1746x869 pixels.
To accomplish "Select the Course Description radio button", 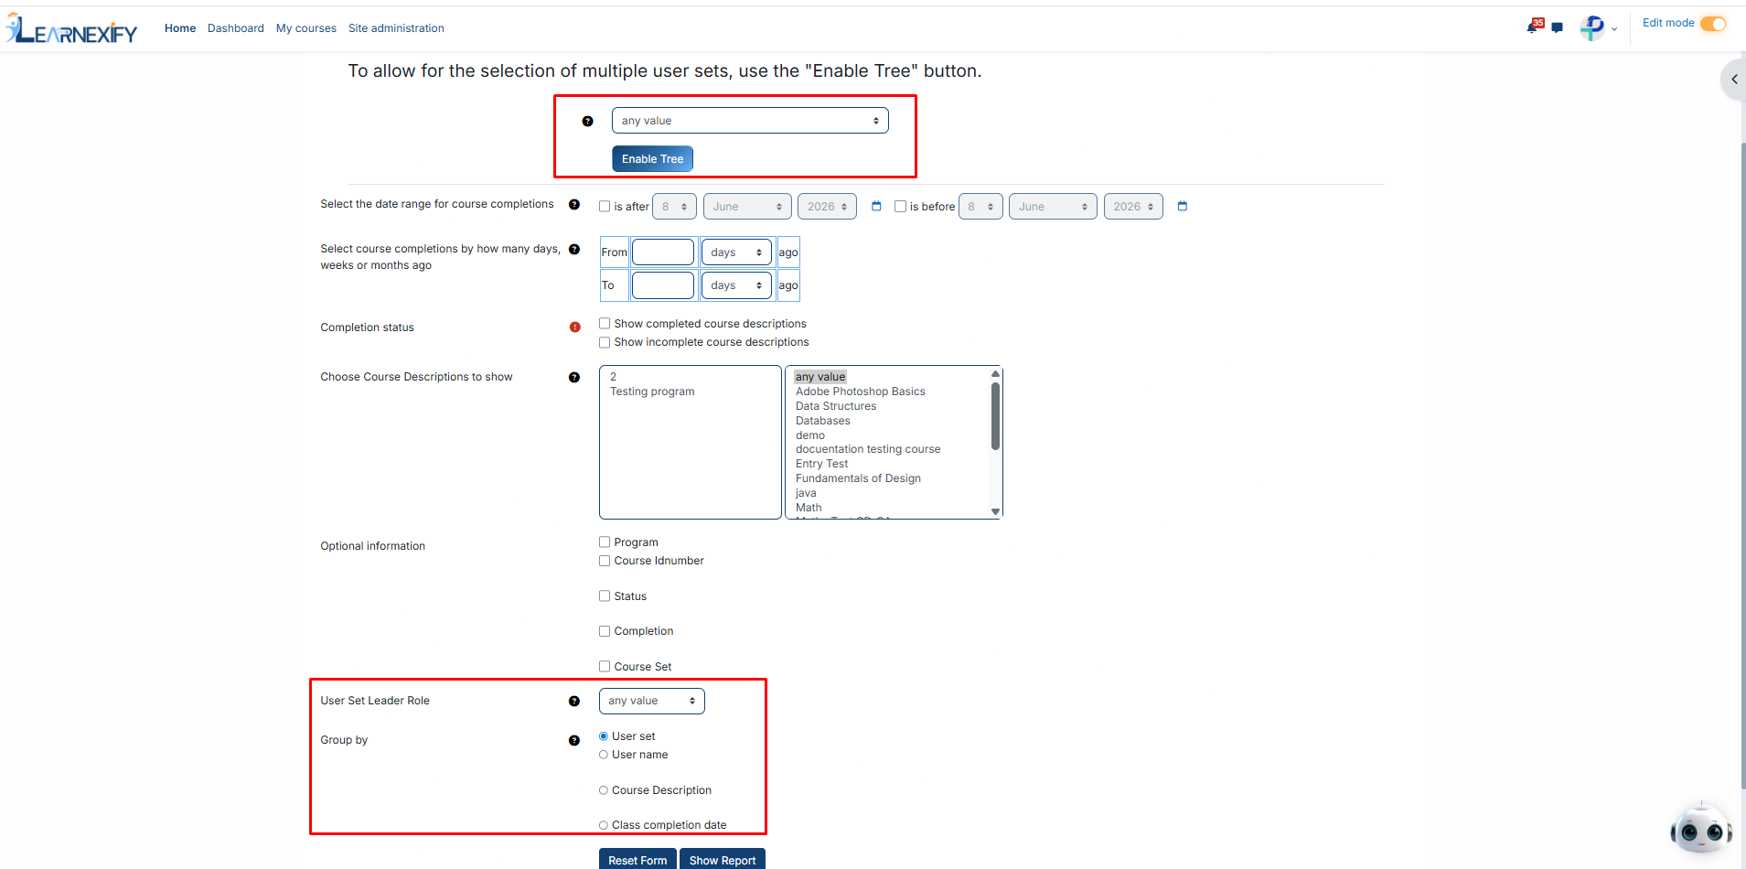I will point(604,790).
